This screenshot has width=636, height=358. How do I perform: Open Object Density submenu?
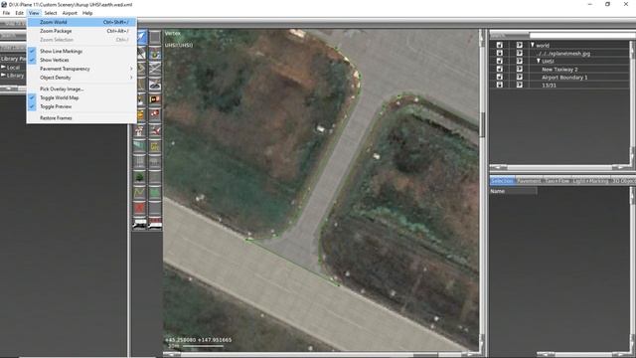(81, 78)
